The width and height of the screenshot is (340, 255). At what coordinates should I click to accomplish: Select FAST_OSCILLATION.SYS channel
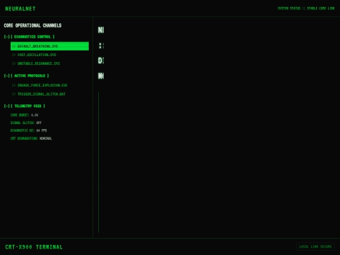[50, 55]
